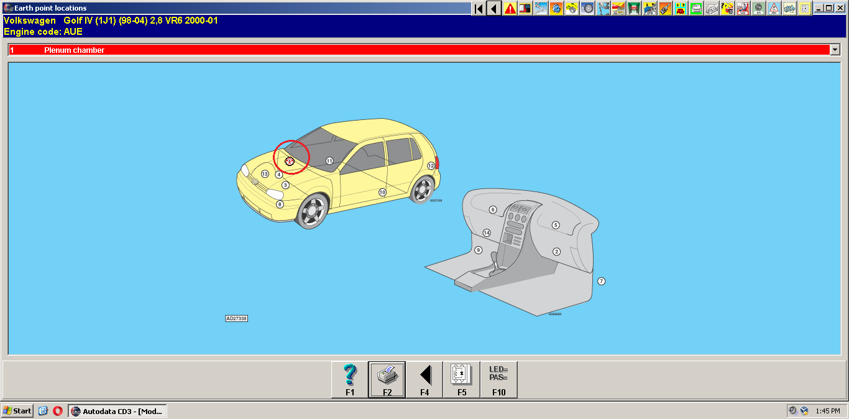Viewport: 849px width, 419px height.
Task: Open the F5 wiring diagram button
Action: coord(462,379)
